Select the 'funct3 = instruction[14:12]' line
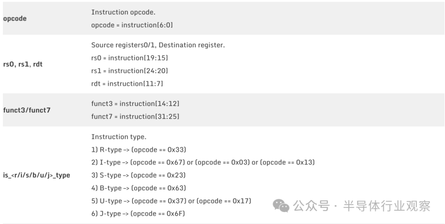The image size is (445, 224). click(135, 104)
